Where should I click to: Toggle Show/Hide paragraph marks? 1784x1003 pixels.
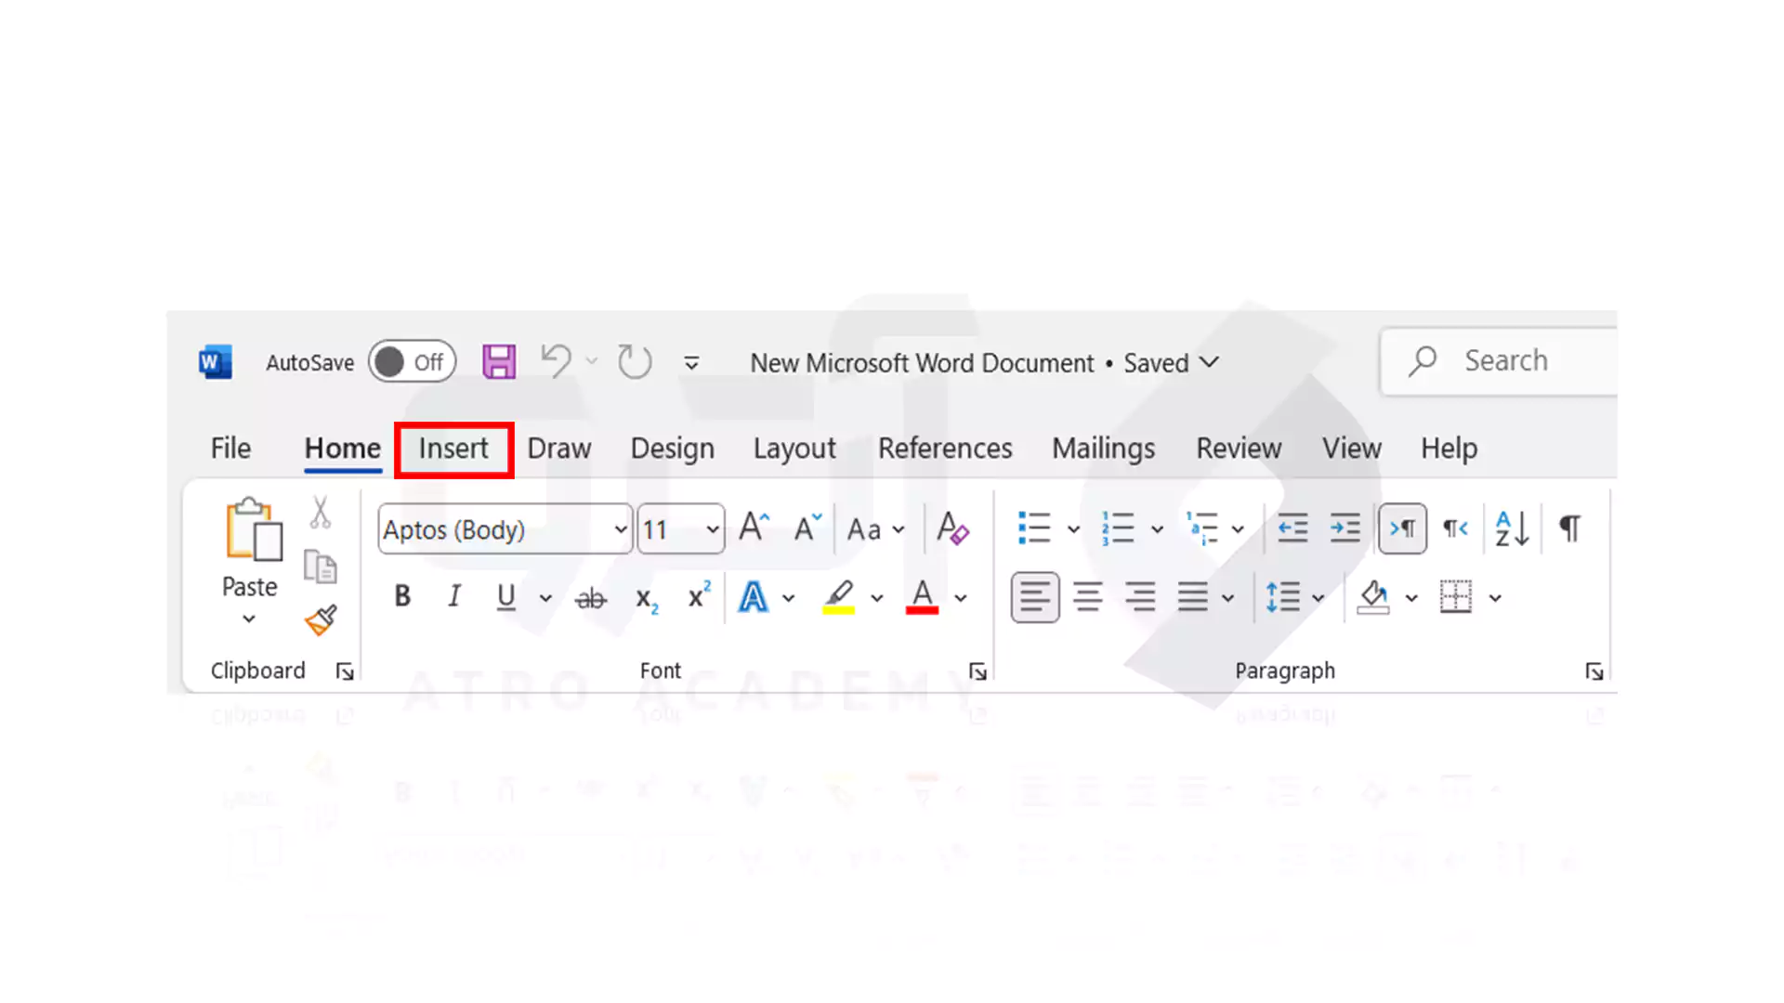(x=1569, y=528)
